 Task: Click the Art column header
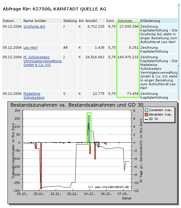[81, 21]
